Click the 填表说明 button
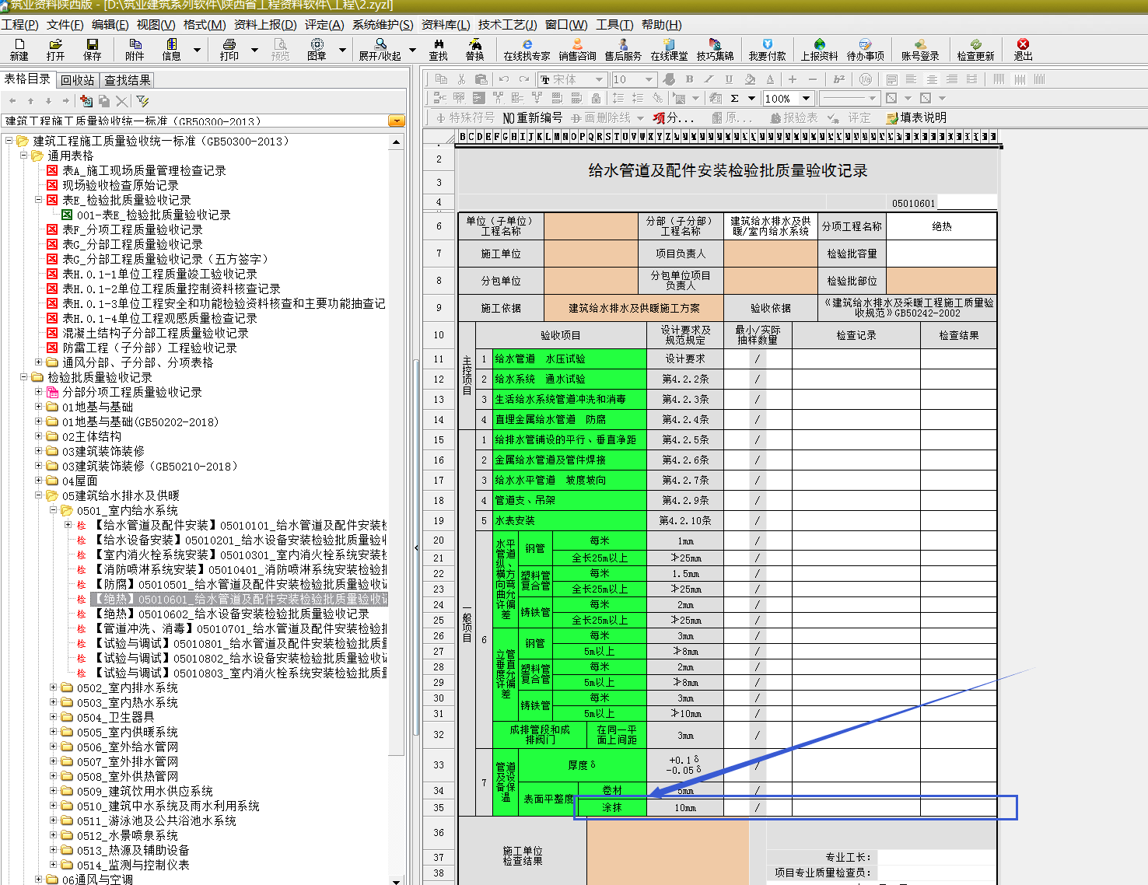The image size is (1148, 885). [916, 117]
